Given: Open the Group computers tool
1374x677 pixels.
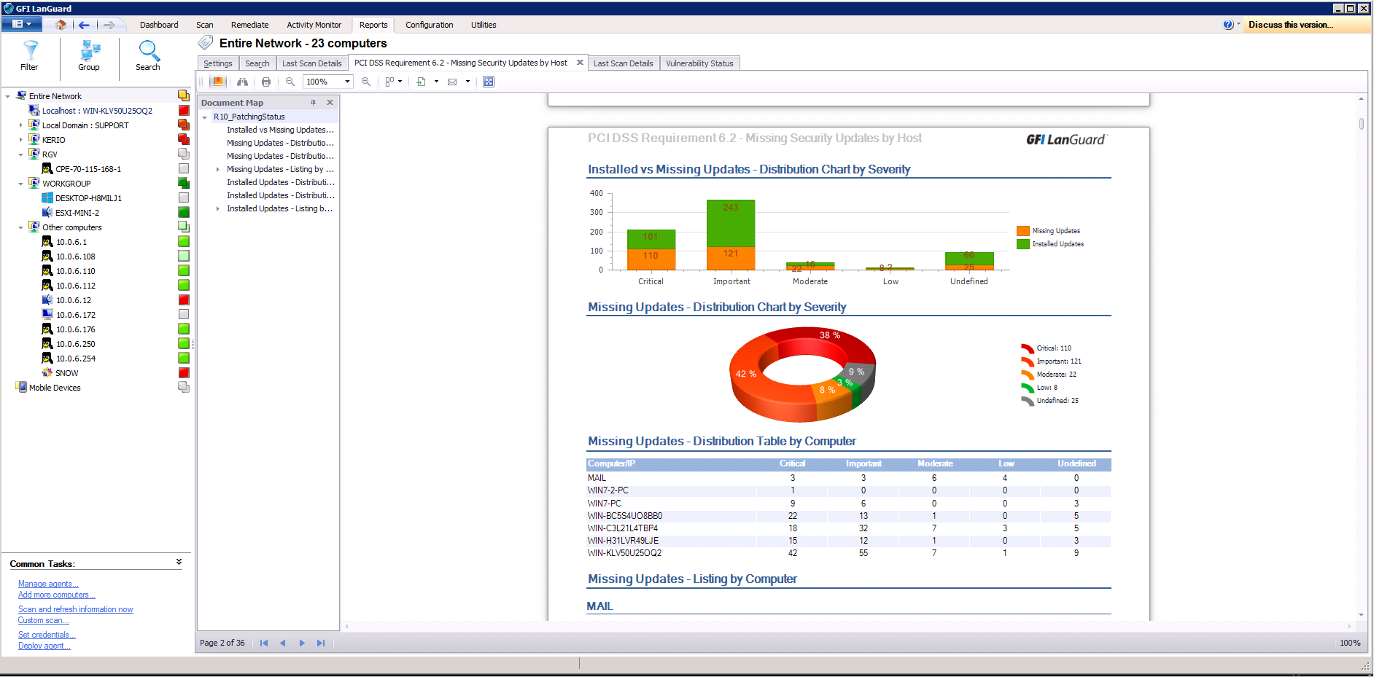Looking at the screenshot, I should (x=89, y=56).
